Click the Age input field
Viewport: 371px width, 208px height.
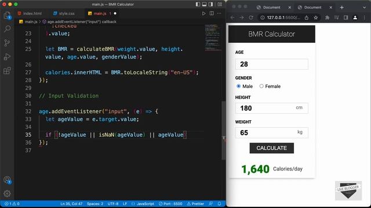pyautogui.click(x=272, y=64)
